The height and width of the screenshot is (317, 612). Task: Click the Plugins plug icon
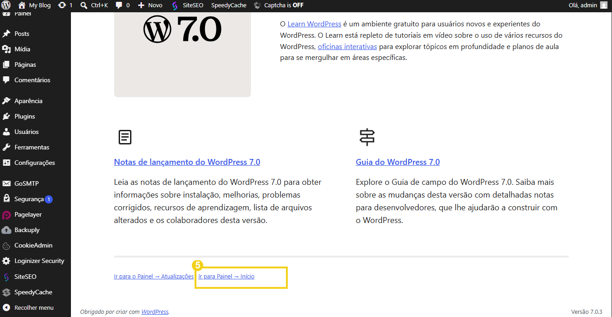[6, 116]
